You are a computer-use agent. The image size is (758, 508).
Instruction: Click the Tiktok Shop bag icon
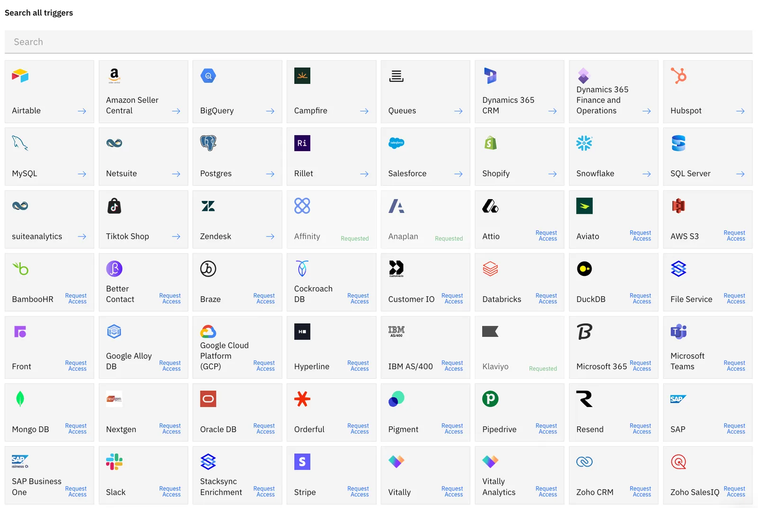[x=114, y=206]
